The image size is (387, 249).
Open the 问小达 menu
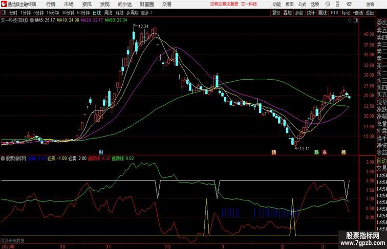click(x=125, y=4)
